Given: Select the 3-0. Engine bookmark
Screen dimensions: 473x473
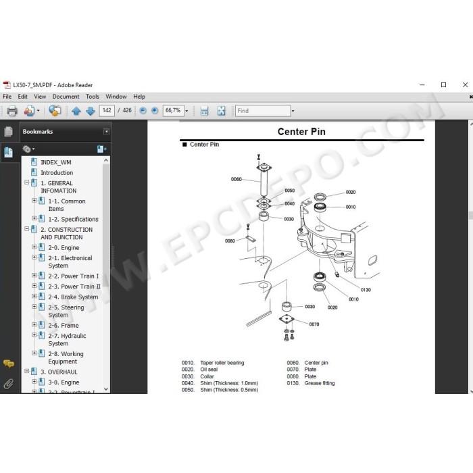Looking at the screenshot, I should coord(64,382).
